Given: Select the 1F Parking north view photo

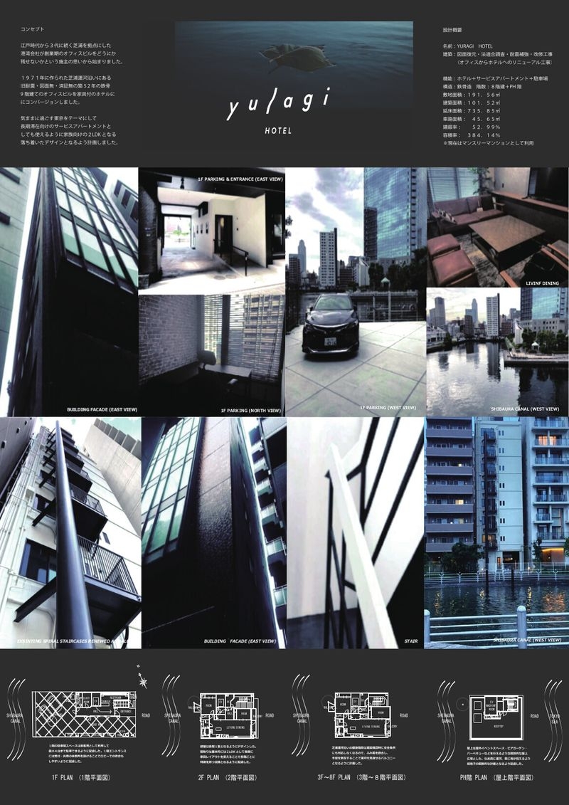Looking at the screenshot, I should [x=212, y=355].
